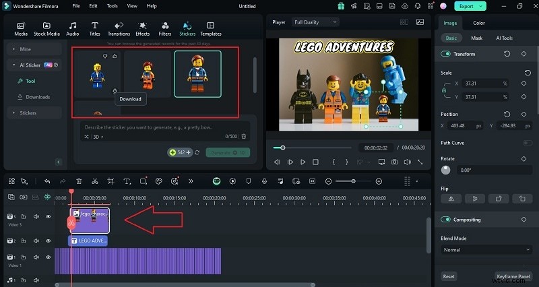Image resolution: width=539 pixels, height=287 pixels.
Task: Click the split scissors icon in timeline toolbar
Action: [95, 181]
